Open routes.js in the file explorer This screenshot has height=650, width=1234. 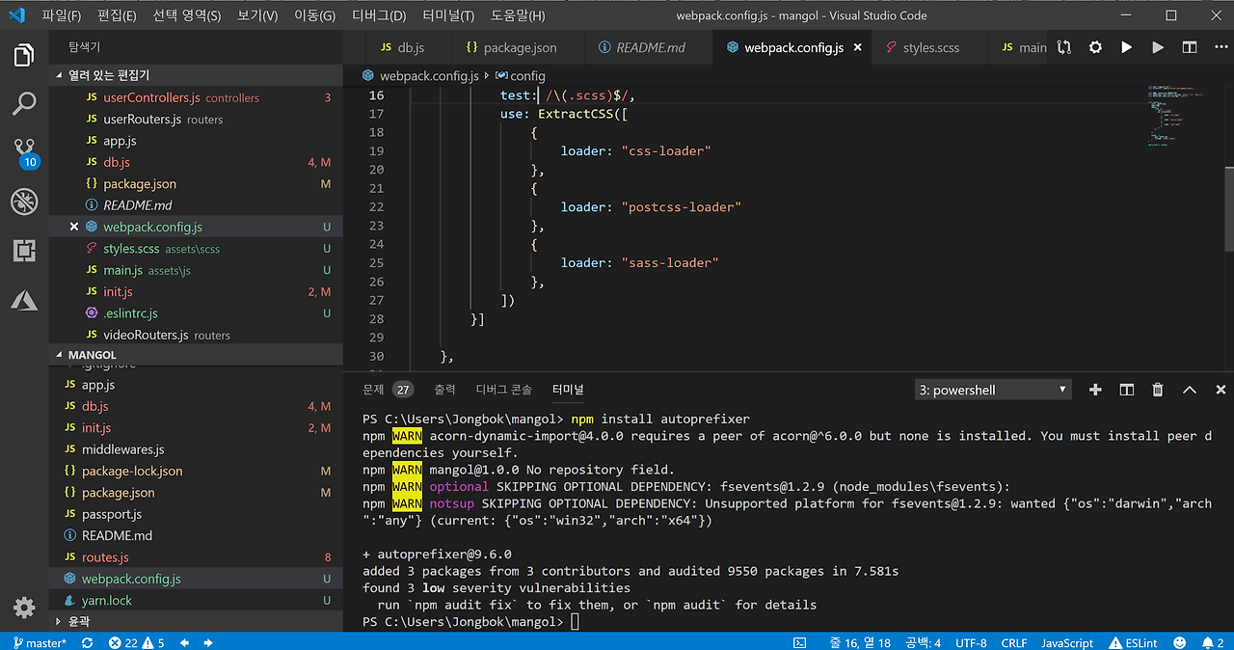(105, 557)
